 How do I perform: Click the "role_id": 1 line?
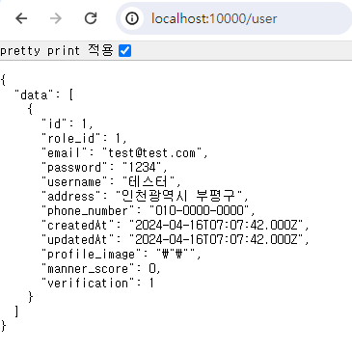click(x=84, y=138)
